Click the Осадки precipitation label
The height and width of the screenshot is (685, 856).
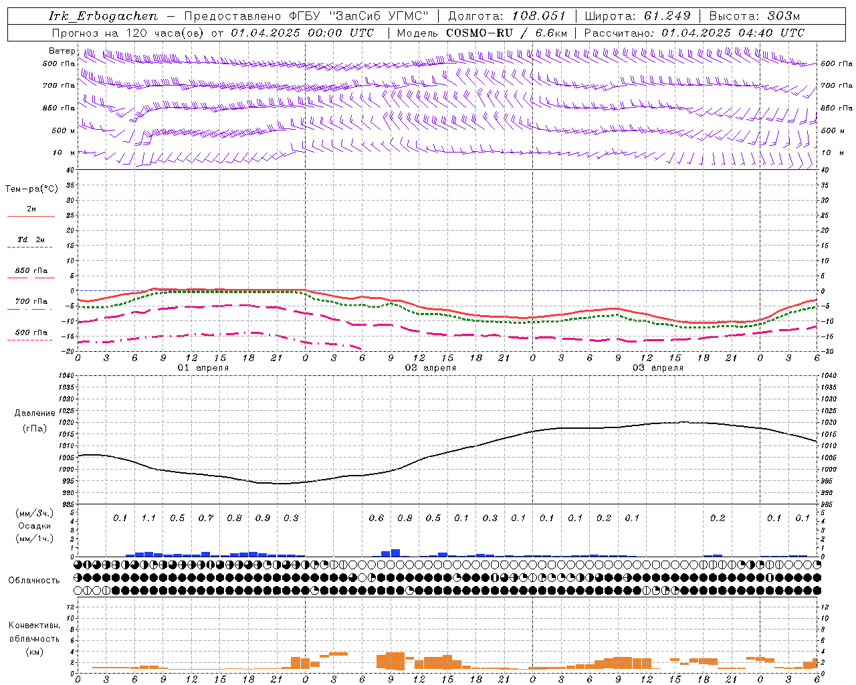pyautogui.click(x=35, y=526)
